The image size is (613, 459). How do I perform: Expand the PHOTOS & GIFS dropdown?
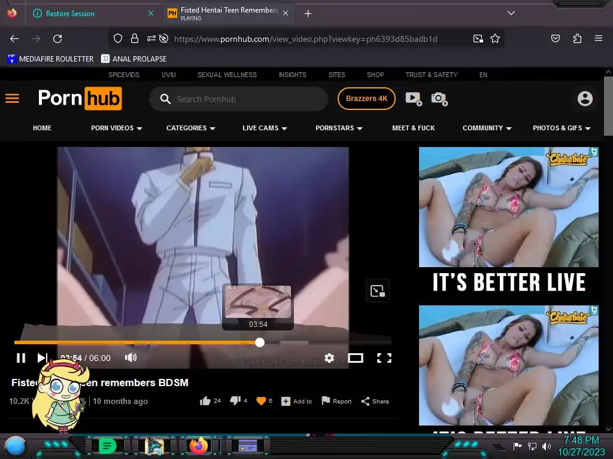click(562, 128)
